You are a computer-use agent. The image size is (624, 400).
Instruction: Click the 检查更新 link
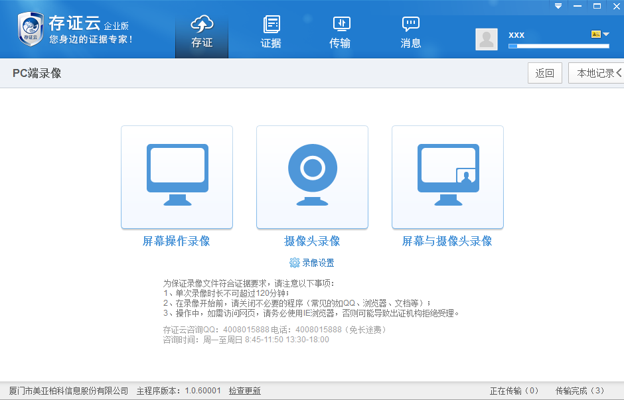(245, 391)
